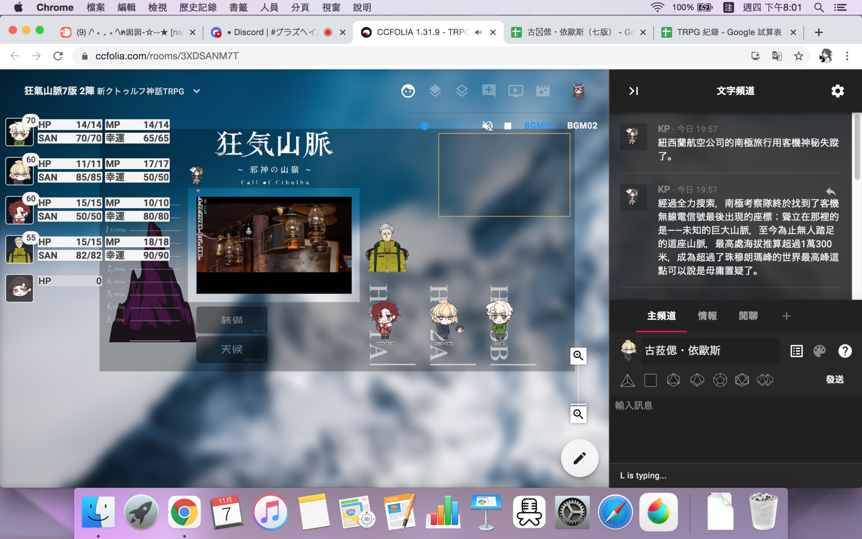This screenshot has height=539, width=862.
Task: Play BGM02 track
Action: (x=582, y=125)
